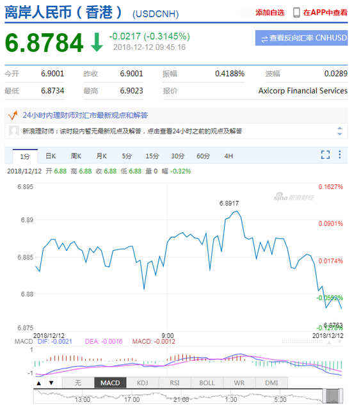
Task: Click the 今开 value 6.9001
Action: [52, 74]
